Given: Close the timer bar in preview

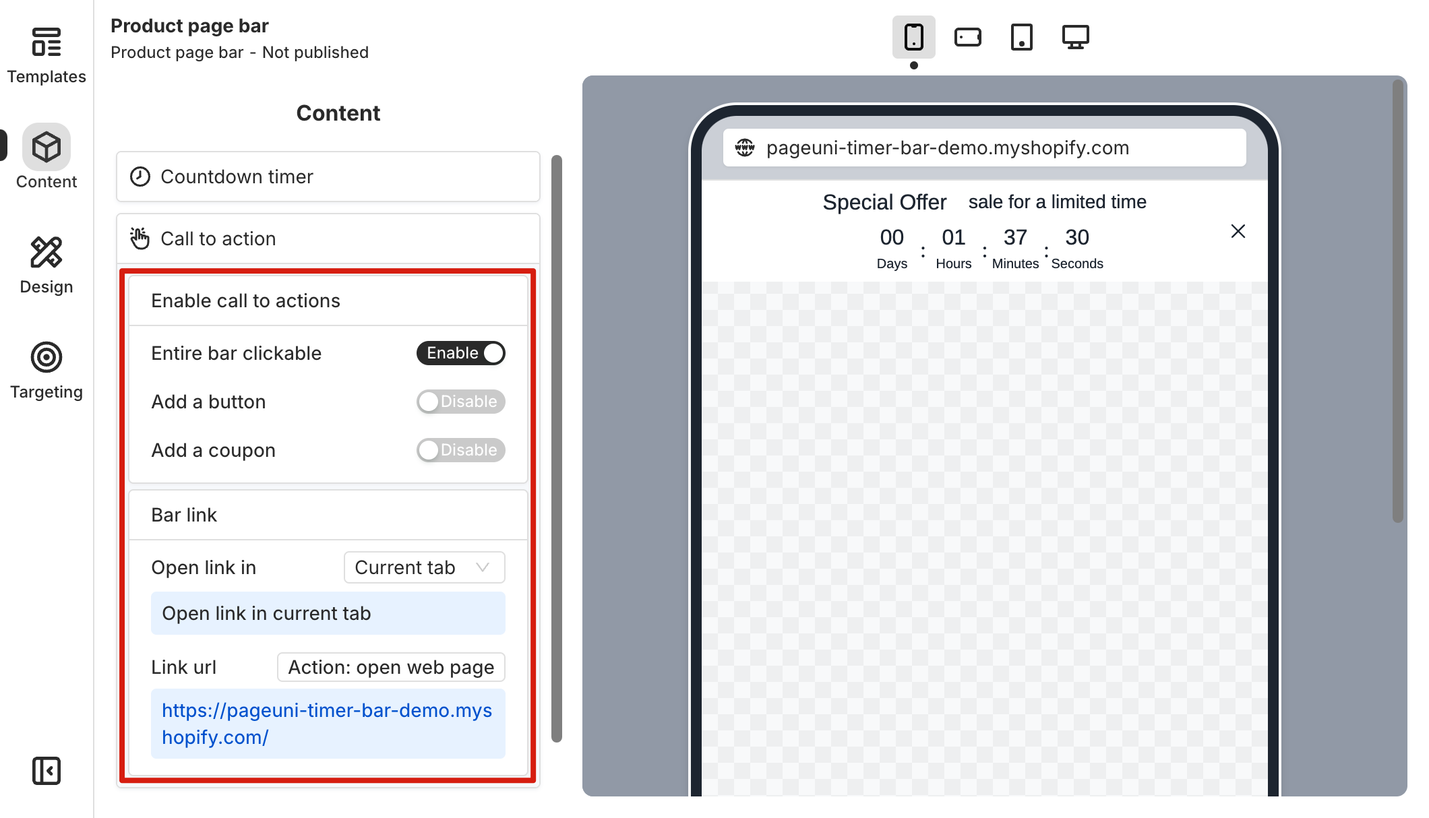Looking at the screenshot, I should [x=1238, y=231].
